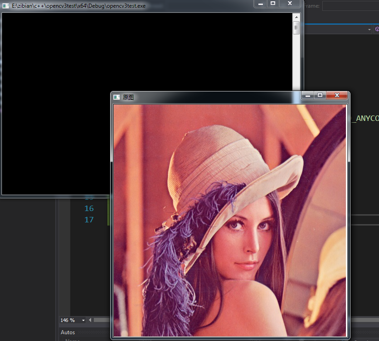Screen dimensions: 379x341
Task: Expand the scope combo box beside cube icon
Action: click(369, 29)
